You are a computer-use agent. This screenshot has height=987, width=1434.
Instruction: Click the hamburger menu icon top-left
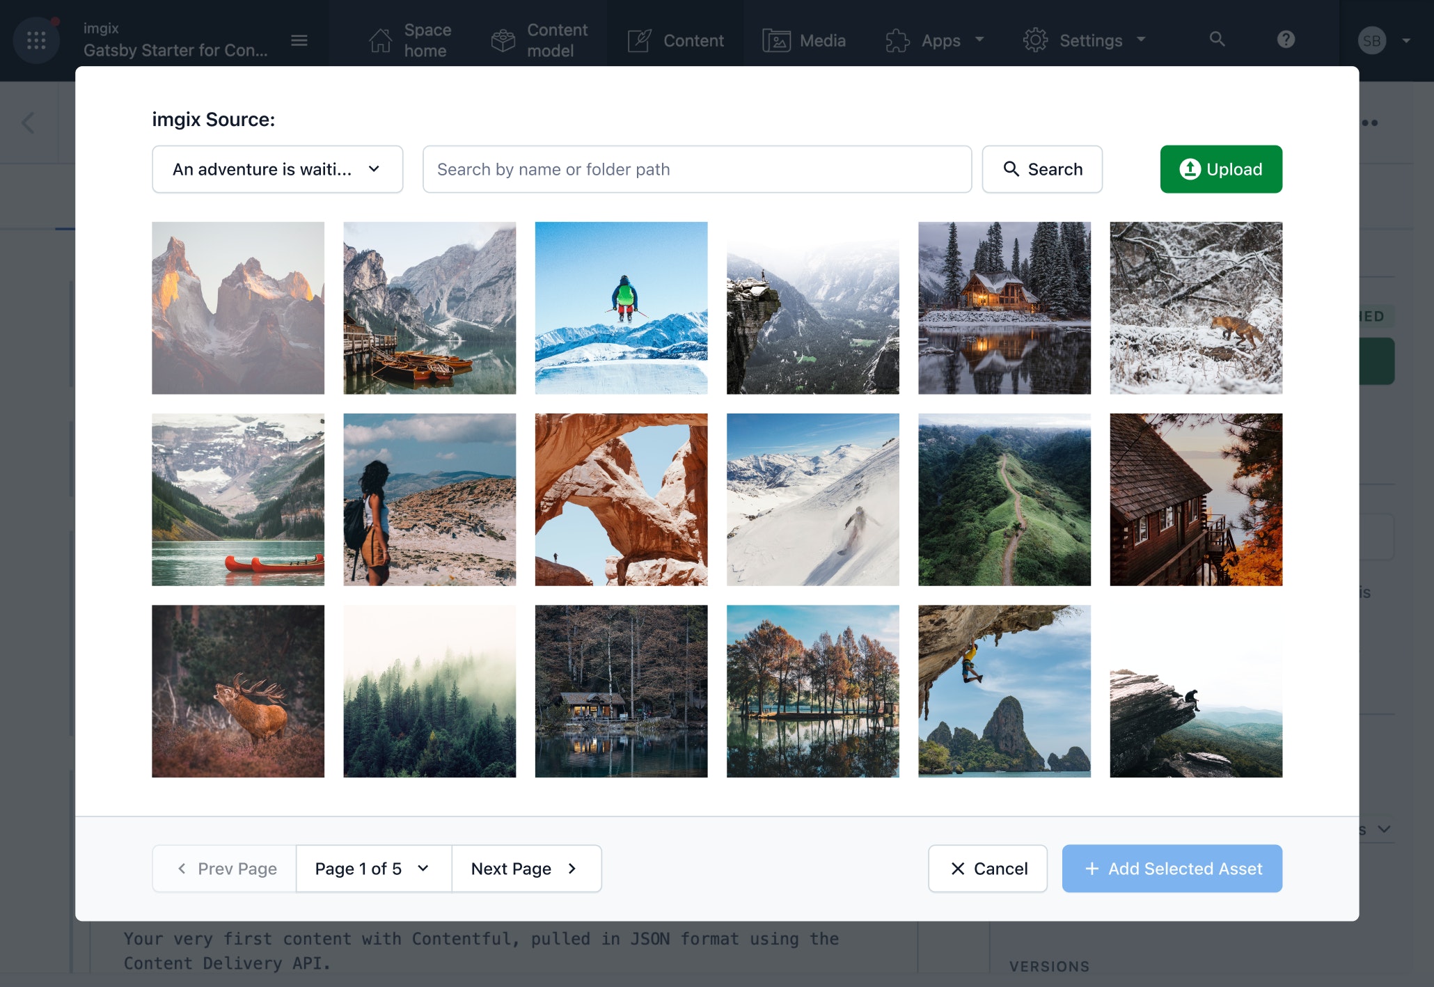(x=299, y=40)
